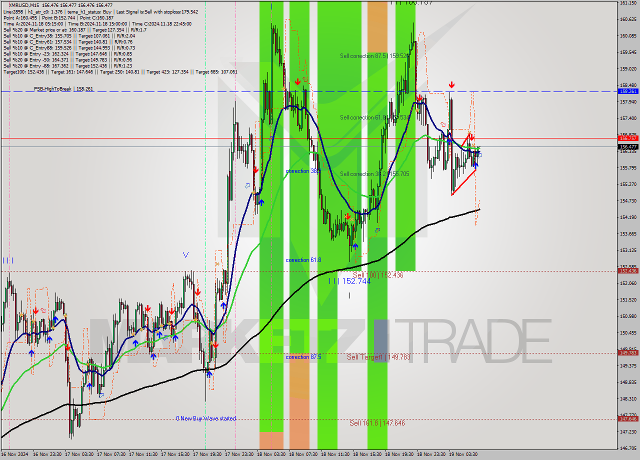This screenshot has height=460, width=640.
Task: Click the 18 Nov 19:30 time label
Action: pos(399,454)
